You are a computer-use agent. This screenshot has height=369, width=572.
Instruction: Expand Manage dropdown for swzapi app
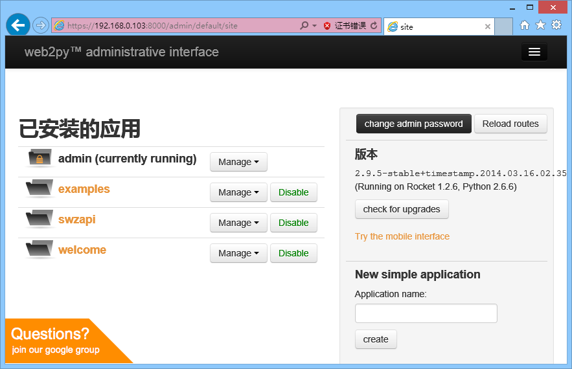tap(238, 223)
